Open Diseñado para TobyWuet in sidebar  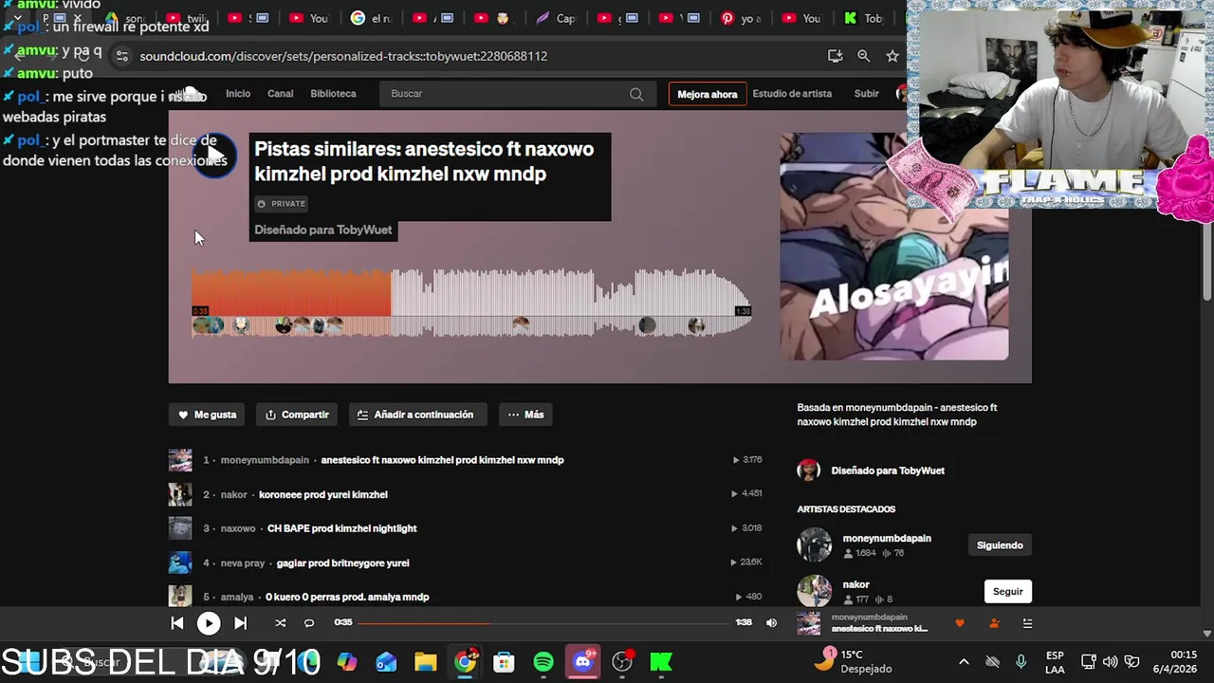888,471
